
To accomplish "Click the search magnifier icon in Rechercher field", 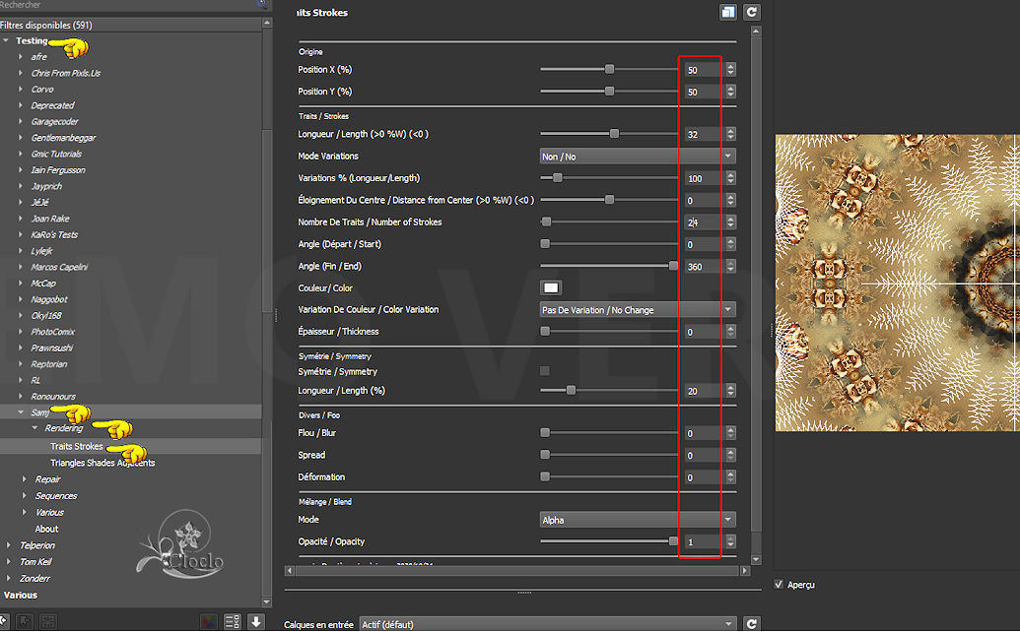I will pyautogui.click(x=261, y=4).
